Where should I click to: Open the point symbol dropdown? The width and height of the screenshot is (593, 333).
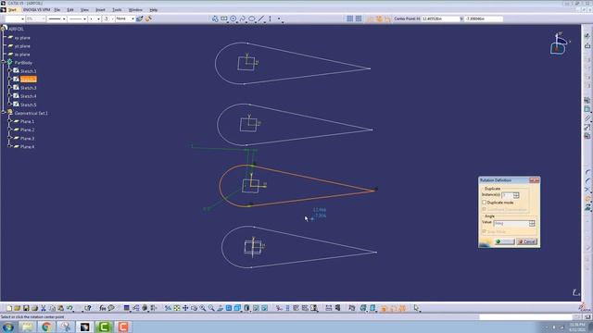click(x=95, y=18)
